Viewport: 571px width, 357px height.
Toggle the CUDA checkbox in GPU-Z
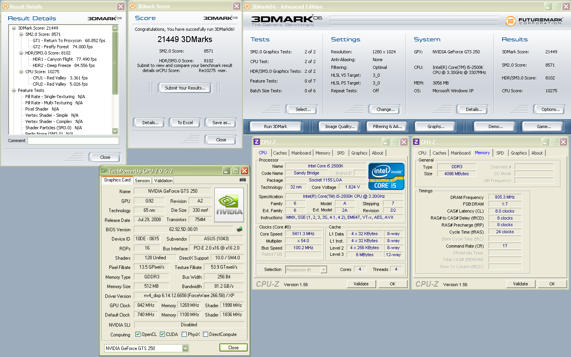point(162,334)
